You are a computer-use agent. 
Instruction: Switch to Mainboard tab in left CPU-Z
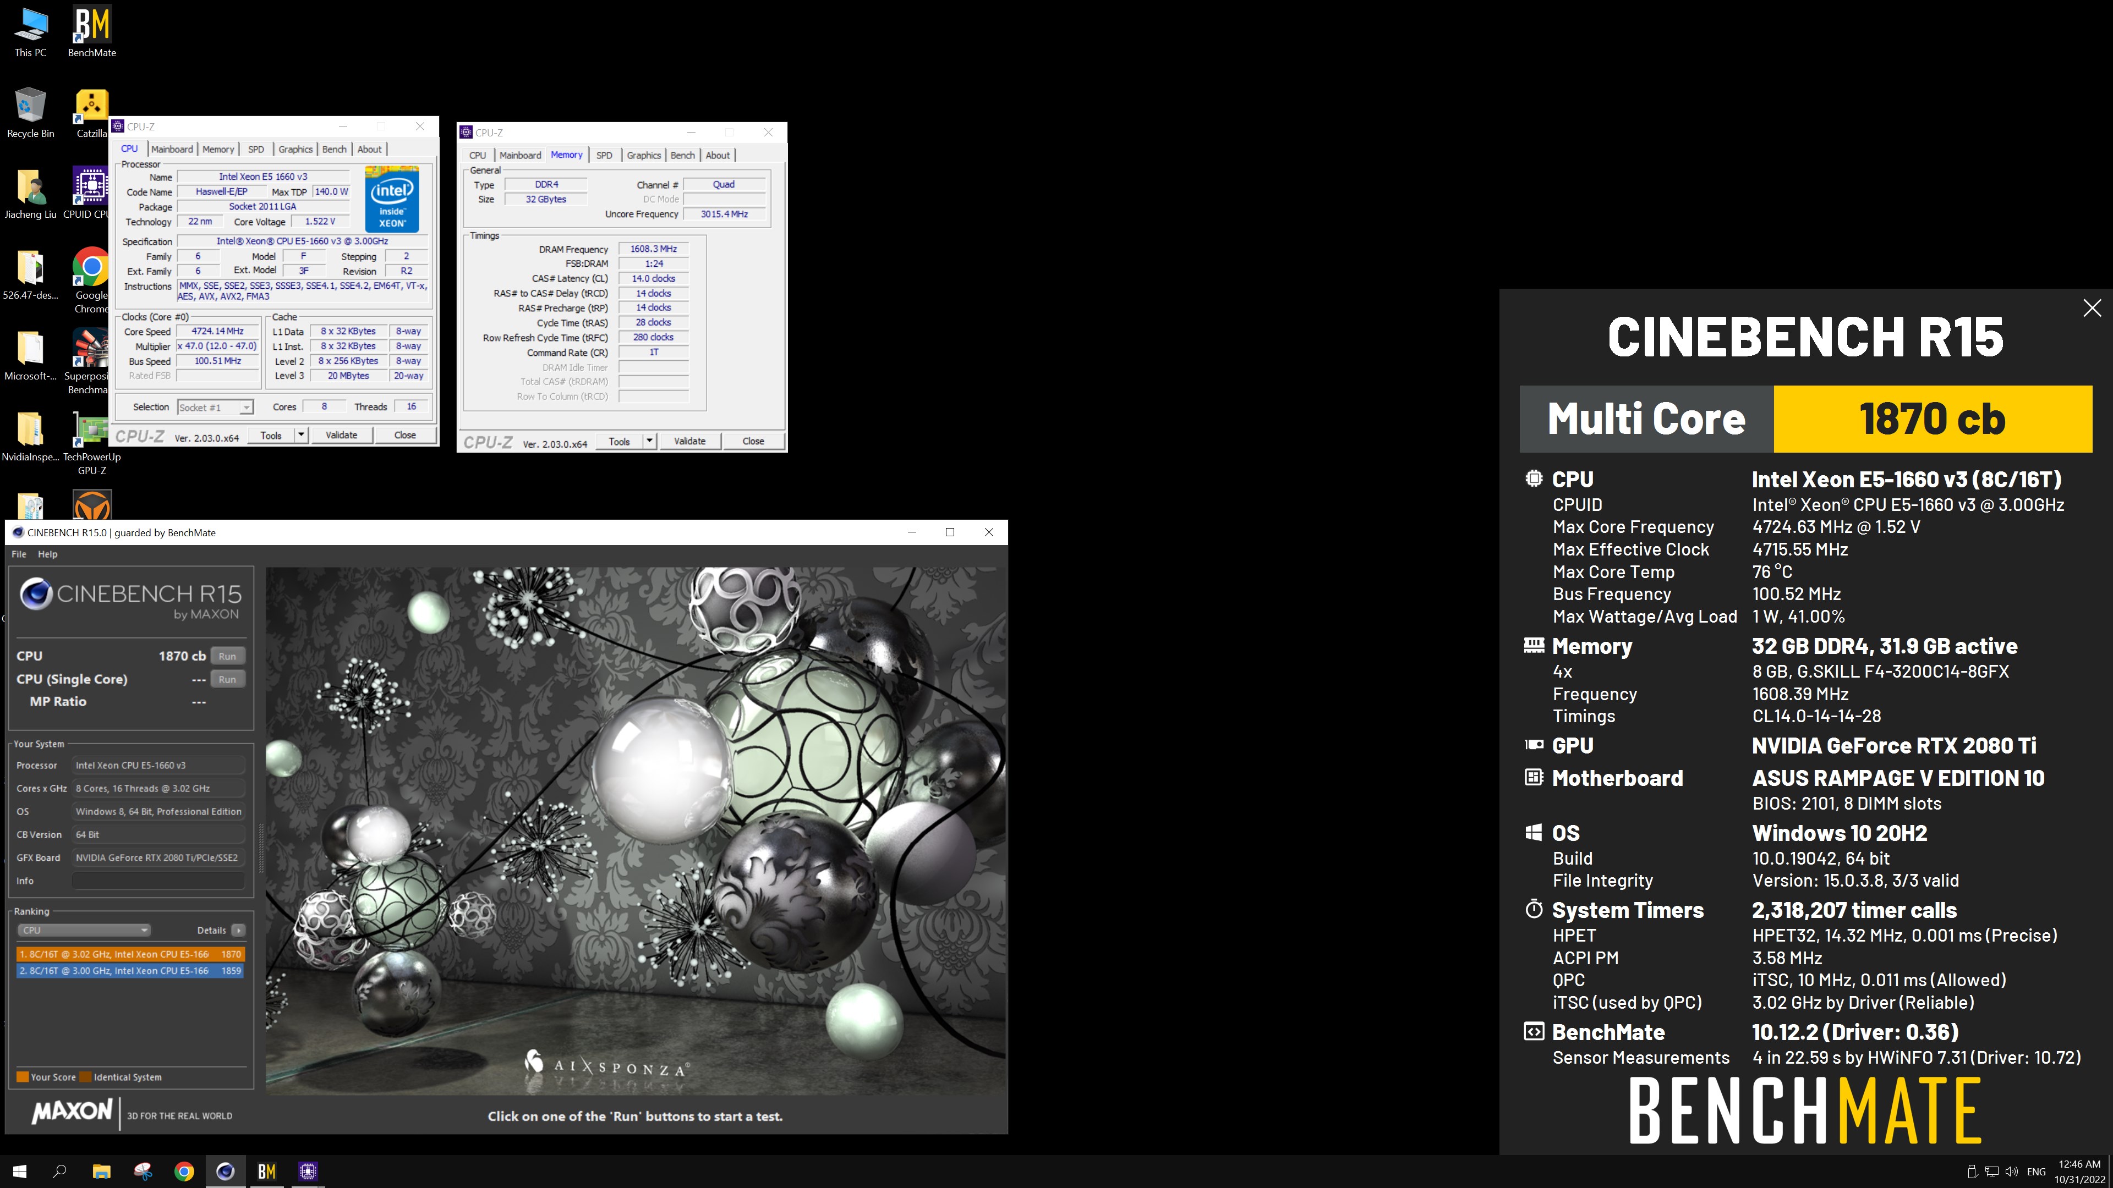tap(172, 149)
